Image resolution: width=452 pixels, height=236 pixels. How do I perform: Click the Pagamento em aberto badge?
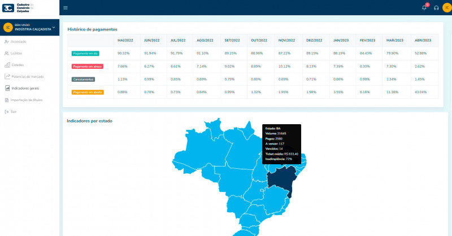(x=87, y=92)
